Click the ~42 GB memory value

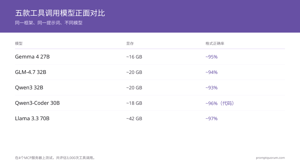(x=134, y=118)
